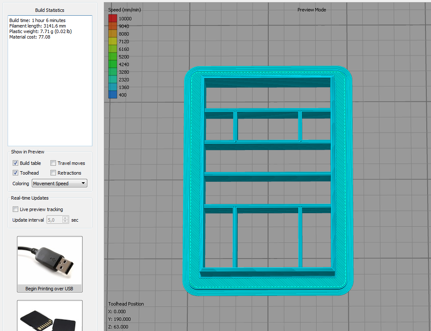Screen dimensions: 431x331
Task: Click the Update interval input field
Action: (54, 220)
